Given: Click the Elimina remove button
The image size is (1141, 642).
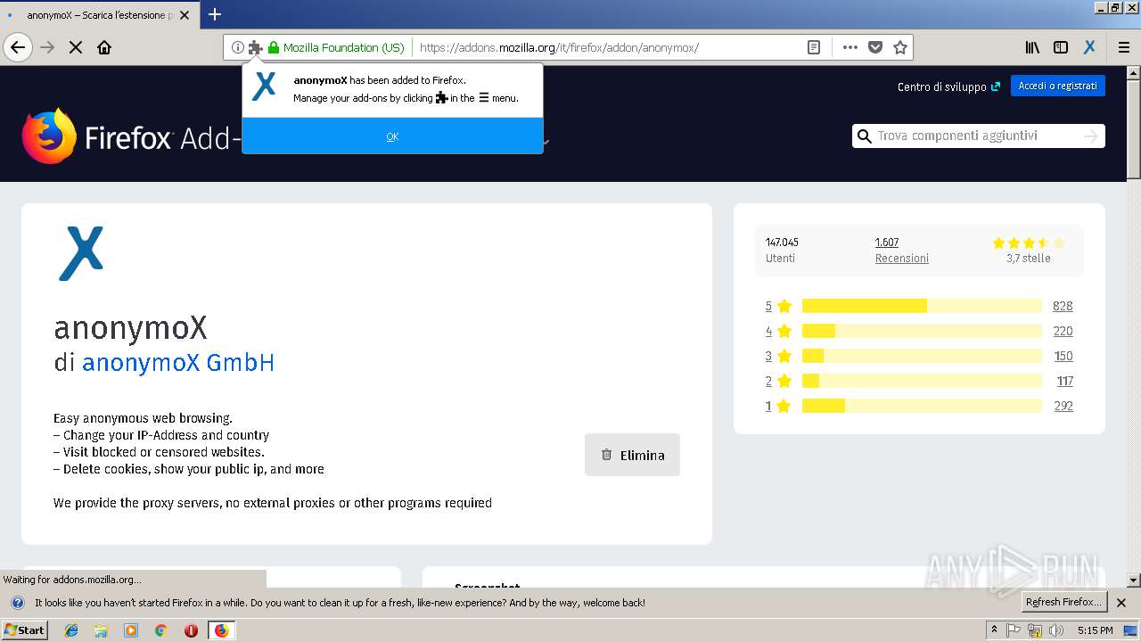Looking at the screenshot, I should pos(632,455).
